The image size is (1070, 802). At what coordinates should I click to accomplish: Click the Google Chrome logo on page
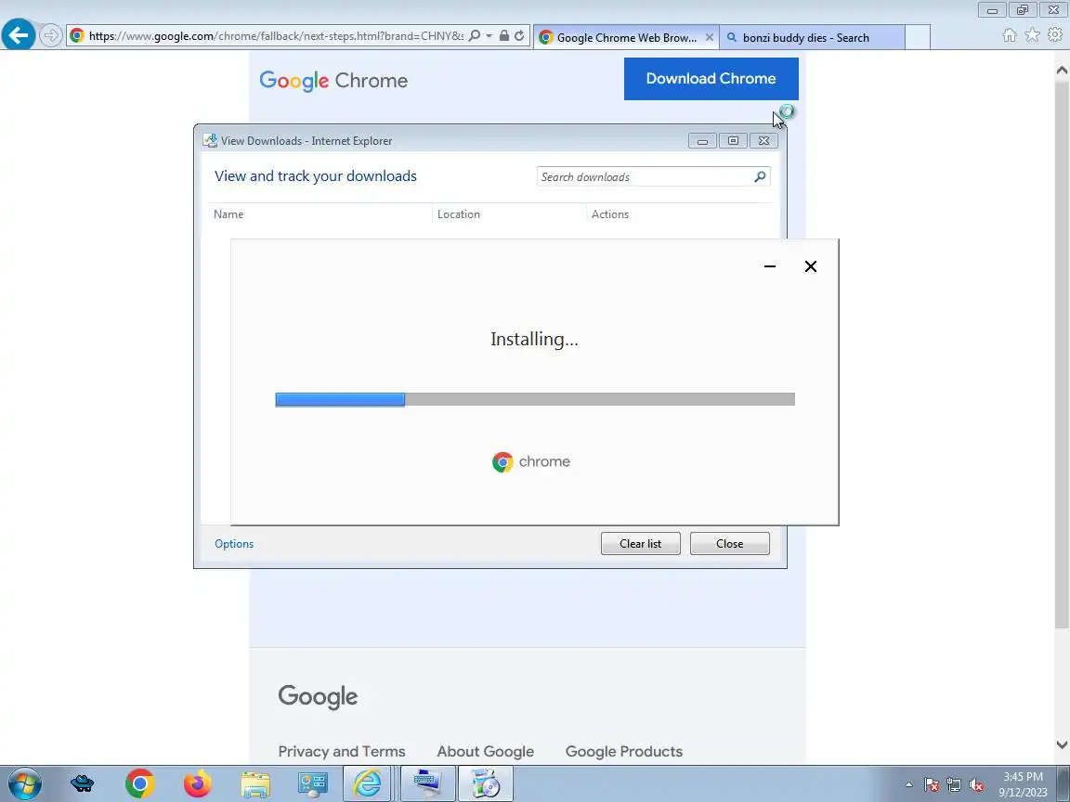coord(333,81)
